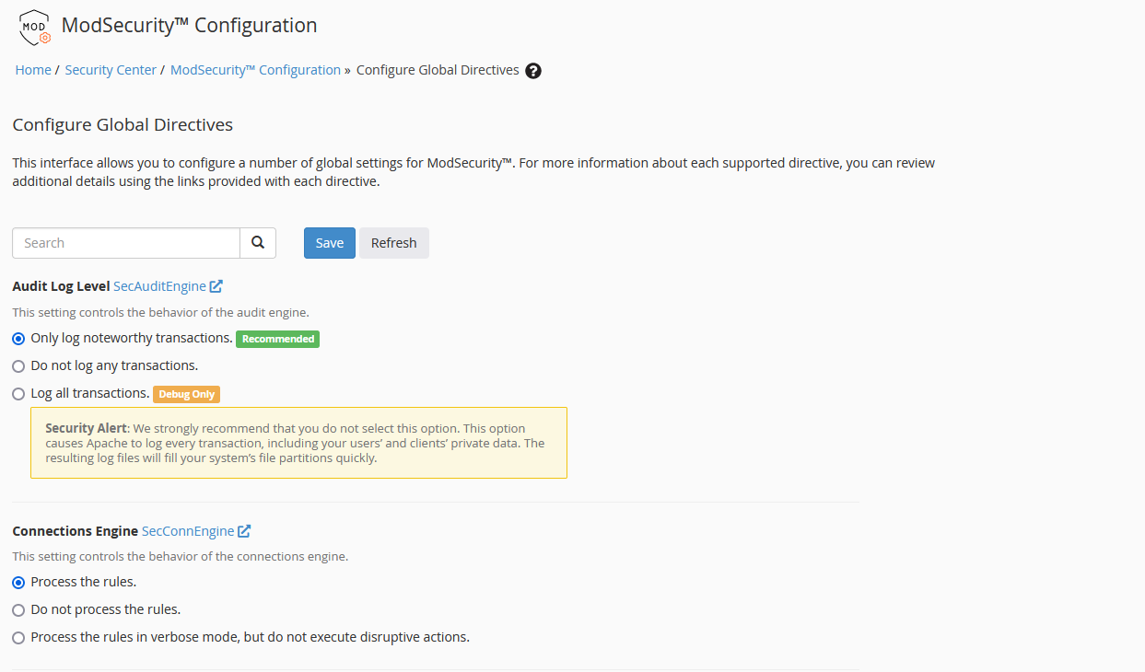Select "Process the rules" option
The image size is (1145, 672).
pyautogui.click(x=18, y=581)
